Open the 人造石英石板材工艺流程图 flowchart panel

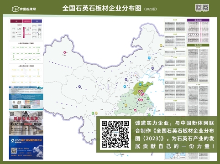click(26, 52)
